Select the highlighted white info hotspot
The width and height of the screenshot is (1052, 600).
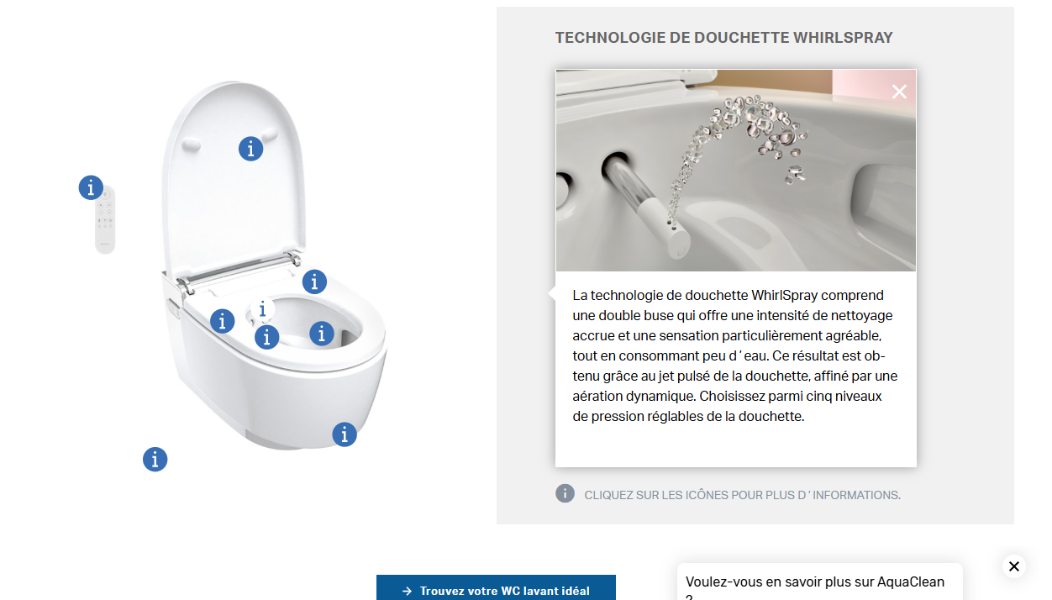[x=263, y=309]
